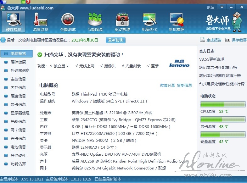Open the title bar dropdown menu arrow

point(222,7)
